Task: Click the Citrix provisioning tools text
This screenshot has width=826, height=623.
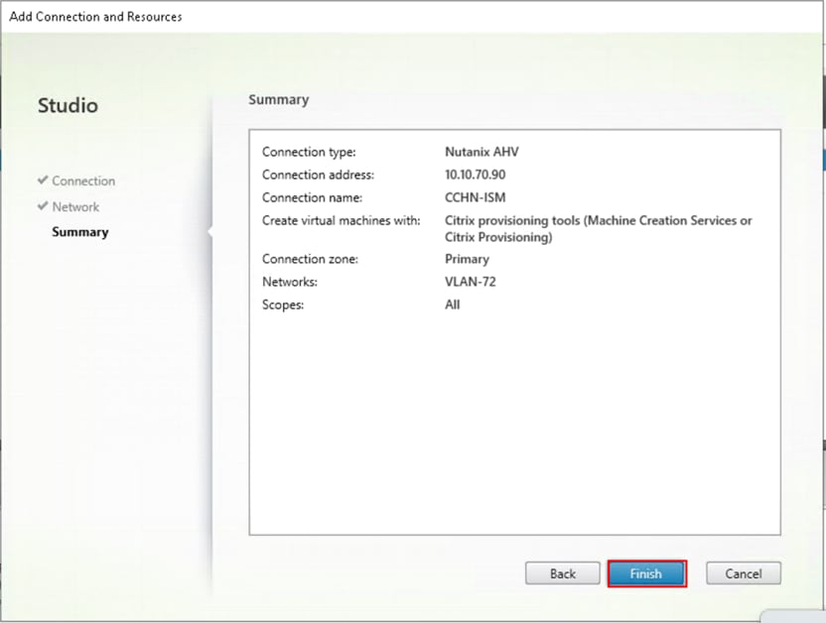Action: (x=596, y=220)
